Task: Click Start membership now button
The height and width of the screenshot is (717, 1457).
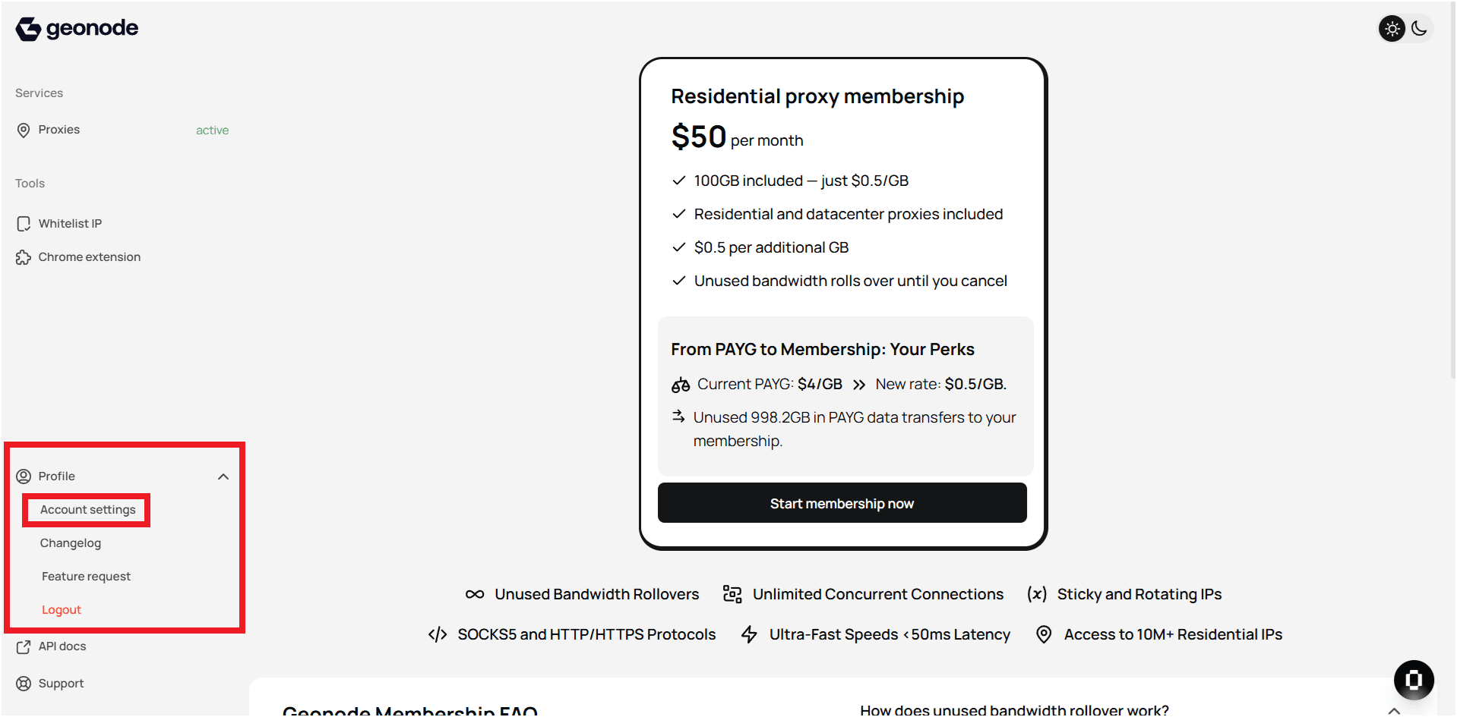Action: tap(842, 504)
